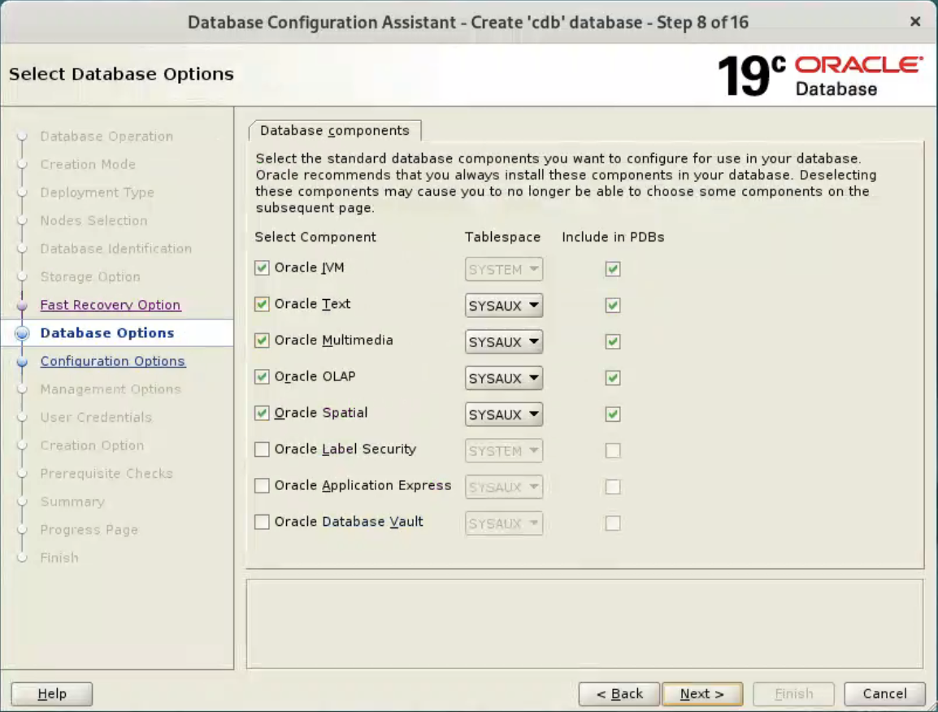
Task: Uncheck the Oracle JVM component checkbox
Action: click(262, 268)
